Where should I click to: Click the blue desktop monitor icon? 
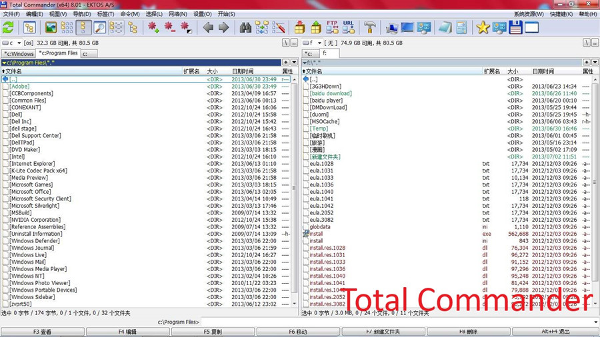(x=407, y=27)
